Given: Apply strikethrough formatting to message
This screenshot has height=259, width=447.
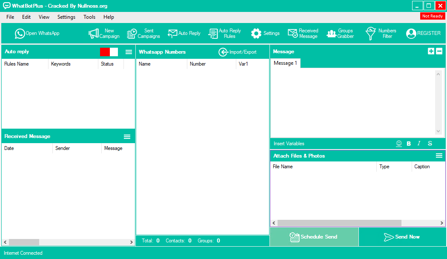Looking at the screenshot, I should click(x=430, y=144).
